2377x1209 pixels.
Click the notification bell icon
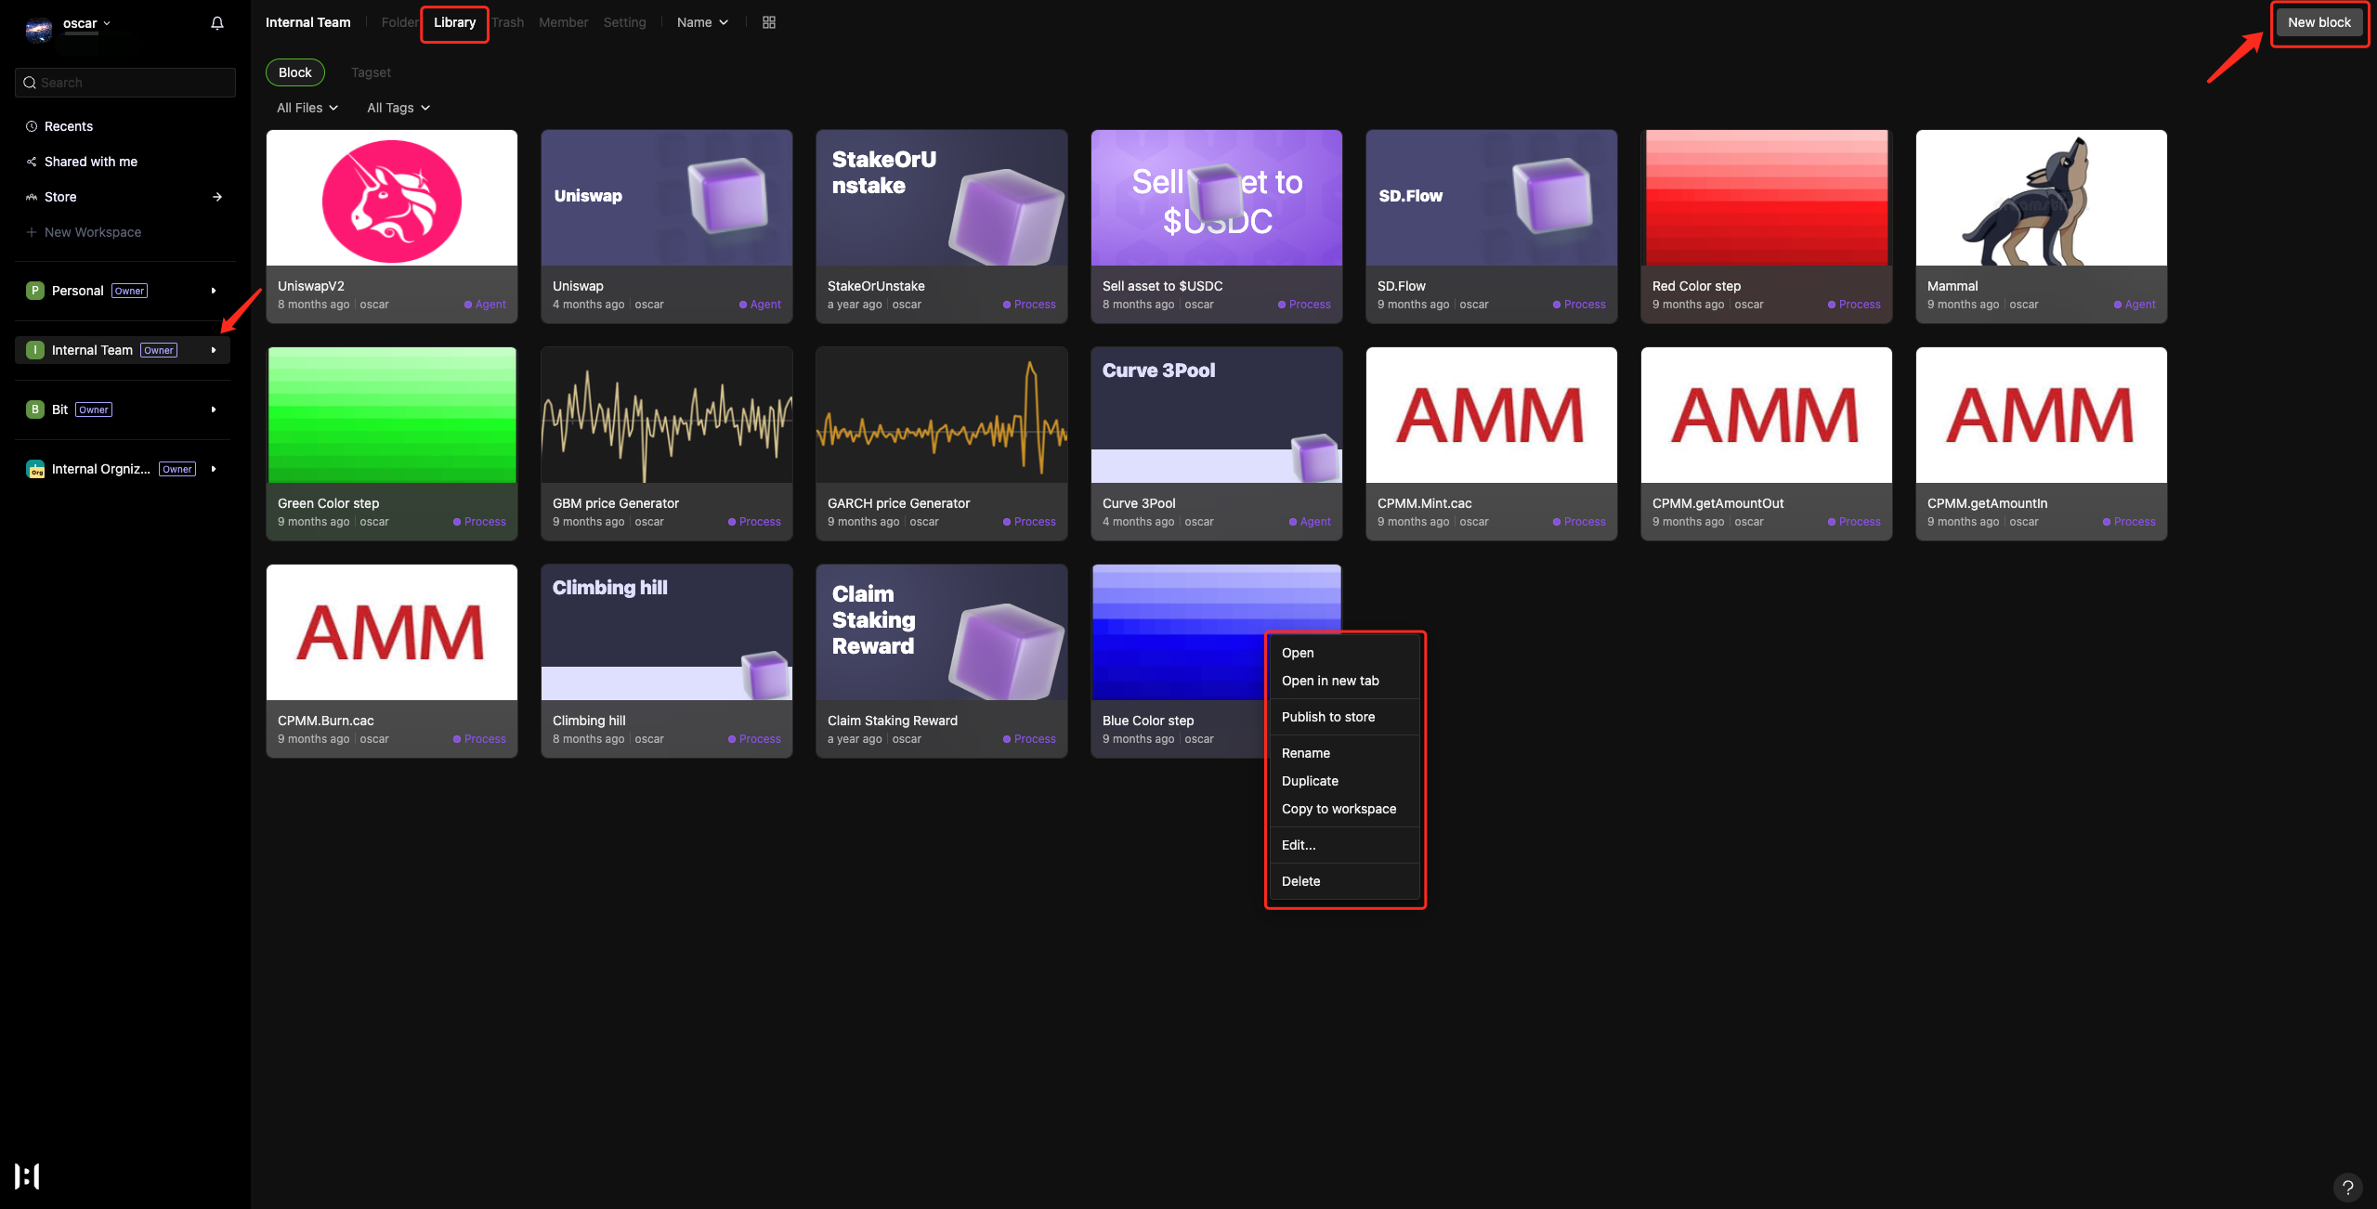[x=217, y=23]
